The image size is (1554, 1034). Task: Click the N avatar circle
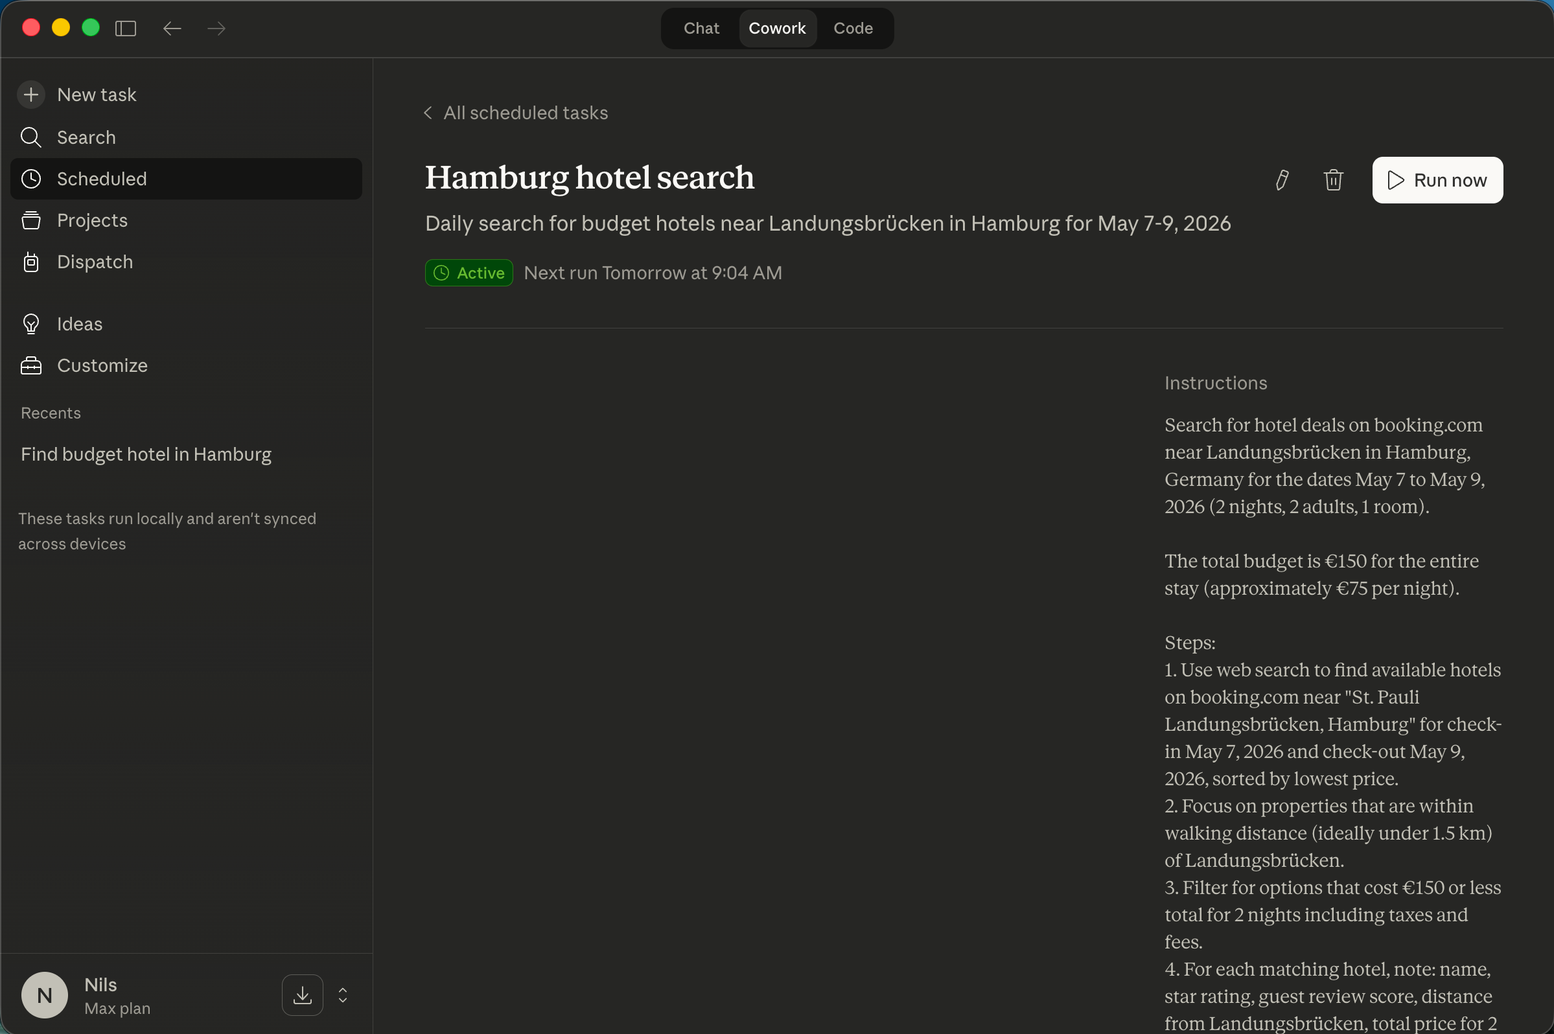pos(44,994)
